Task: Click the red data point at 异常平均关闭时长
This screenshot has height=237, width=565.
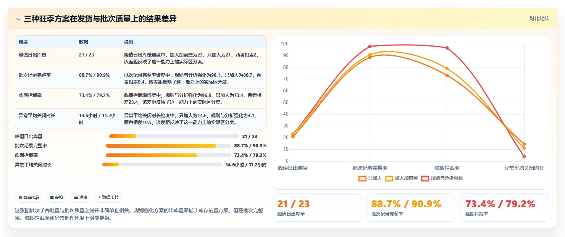Action: click(524, 156)
